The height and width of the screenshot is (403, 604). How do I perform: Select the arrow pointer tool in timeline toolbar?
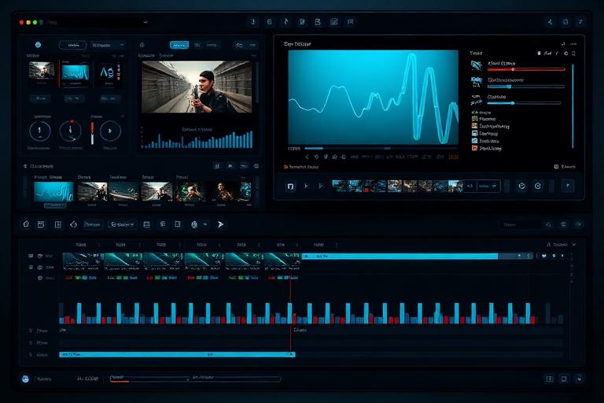221,224
